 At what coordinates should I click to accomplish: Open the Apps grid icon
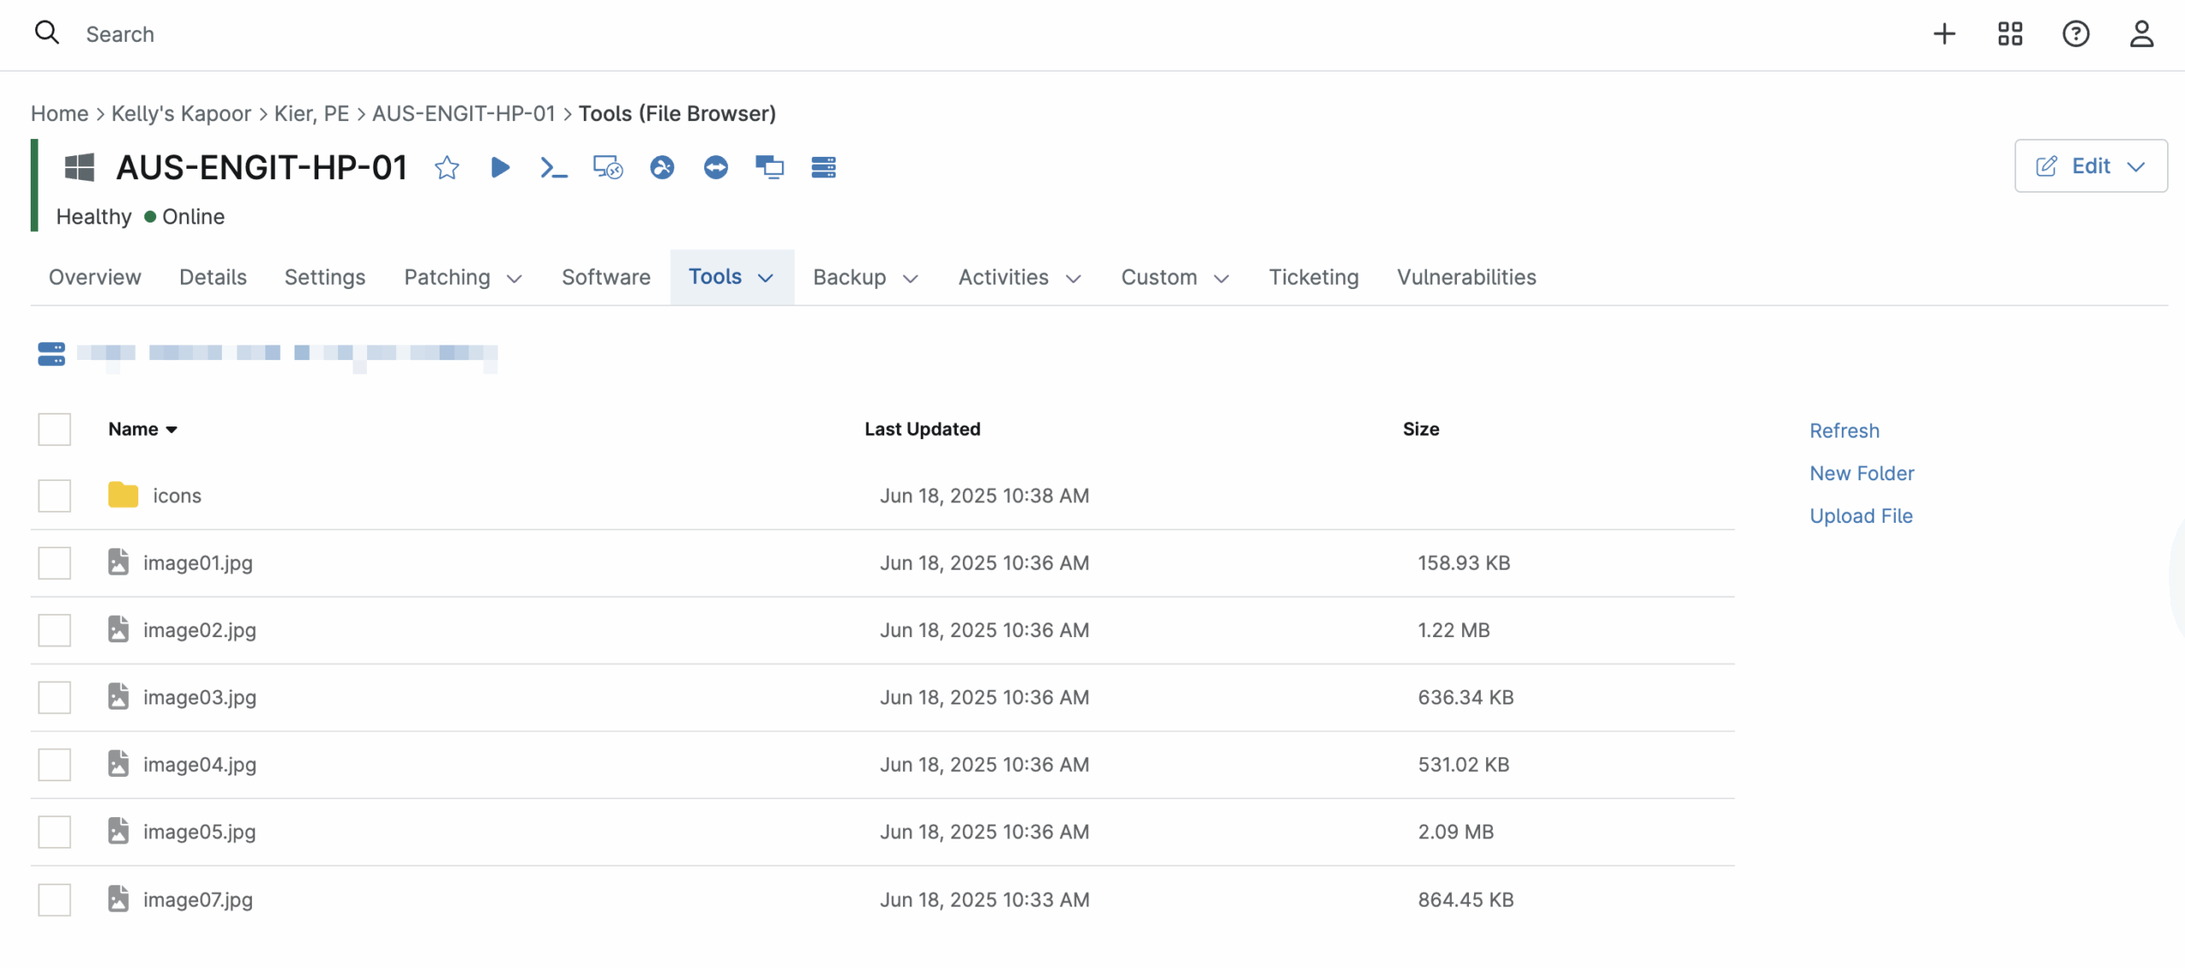pos(2010,34)
